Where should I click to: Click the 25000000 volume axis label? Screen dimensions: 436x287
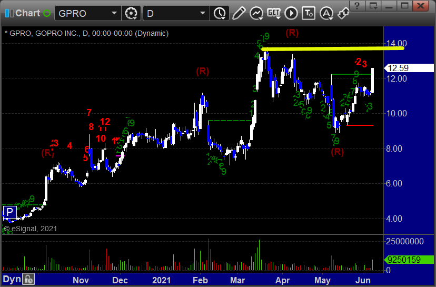point(405,241)
